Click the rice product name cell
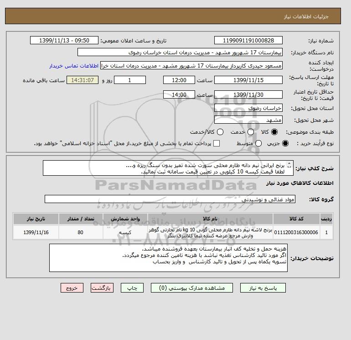The width and height of the screenshot is (351, 340). click(x=210, y=232)
